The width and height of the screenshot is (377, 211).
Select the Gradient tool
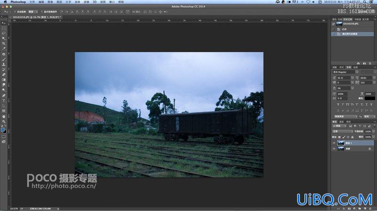(4, 80)
